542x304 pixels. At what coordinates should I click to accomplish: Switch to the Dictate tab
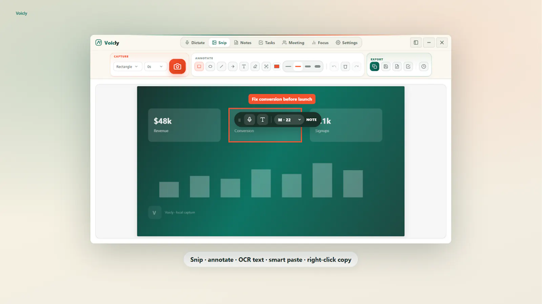coord(195,43)
